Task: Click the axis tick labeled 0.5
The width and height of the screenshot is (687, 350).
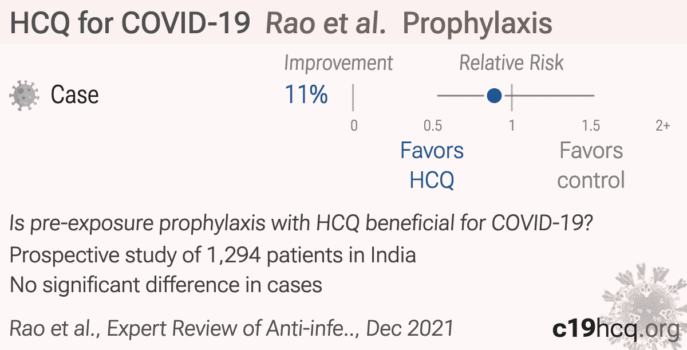Action: (x=433, y=125)
